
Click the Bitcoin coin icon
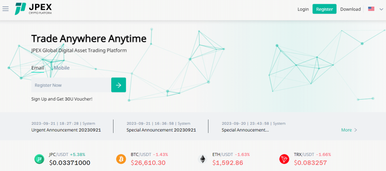[x=121, y=159]
